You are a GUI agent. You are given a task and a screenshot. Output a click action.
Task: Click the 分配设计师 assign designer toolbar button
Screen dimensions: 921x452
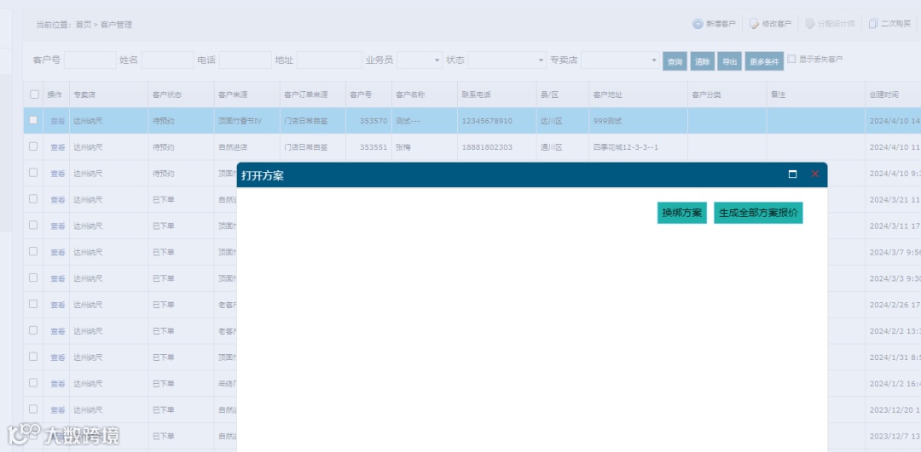830,24
